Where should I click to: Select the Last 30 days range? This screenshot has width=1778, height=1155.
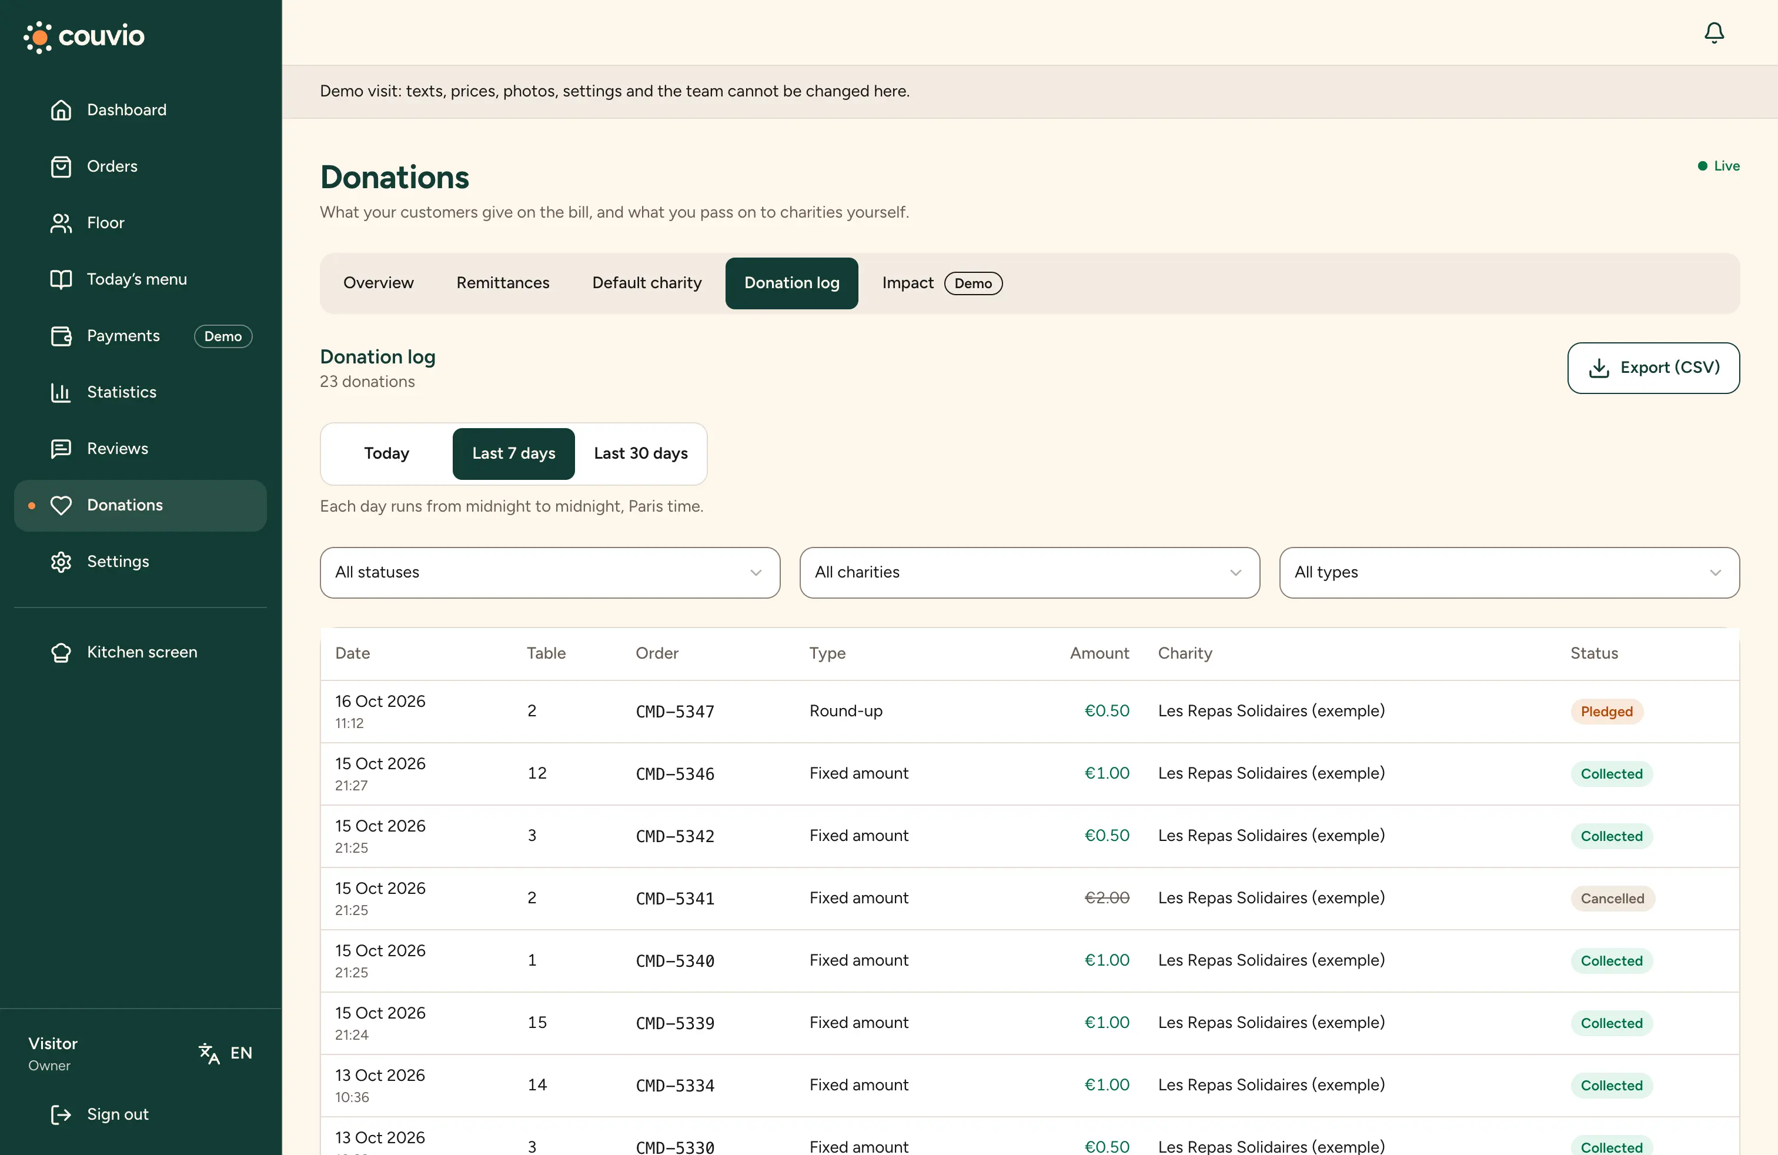(641, 453)
